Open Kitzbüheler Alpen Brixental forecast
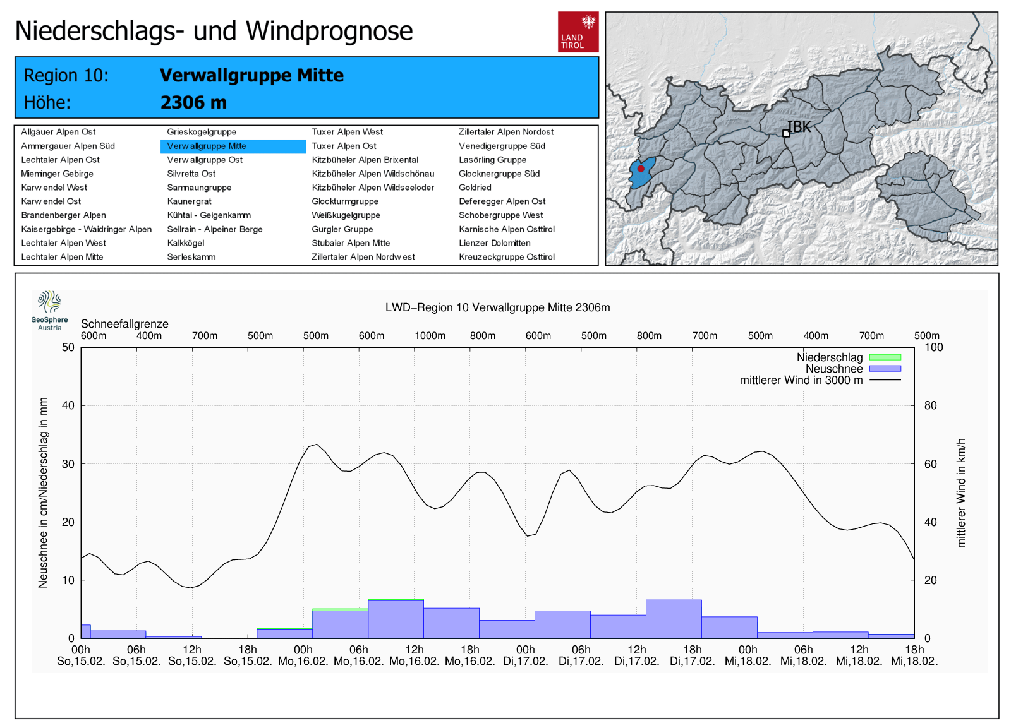This screenshot has height=728, width=1011. coord(365,160)
